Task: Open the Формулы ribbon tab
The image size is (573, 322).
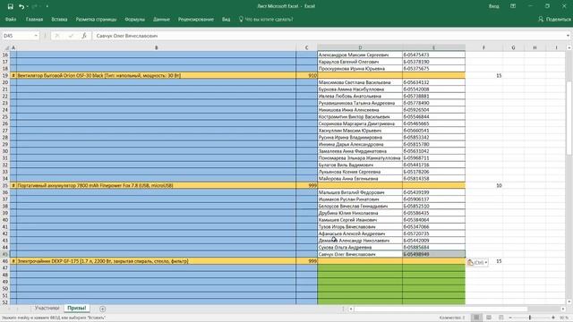Action: [x=135, y=20]
